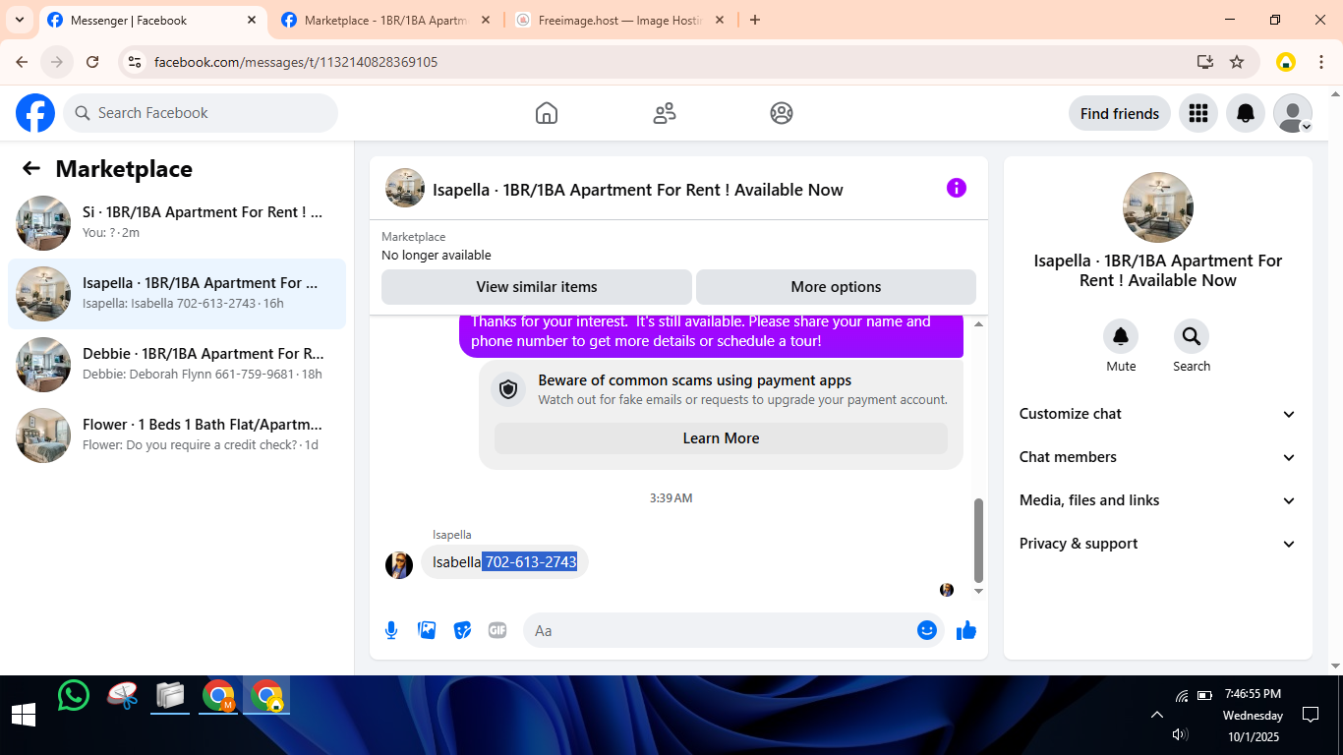Reload the current page
The width and height of the screenshot is (1343, 755).
(x=92, y=62)
